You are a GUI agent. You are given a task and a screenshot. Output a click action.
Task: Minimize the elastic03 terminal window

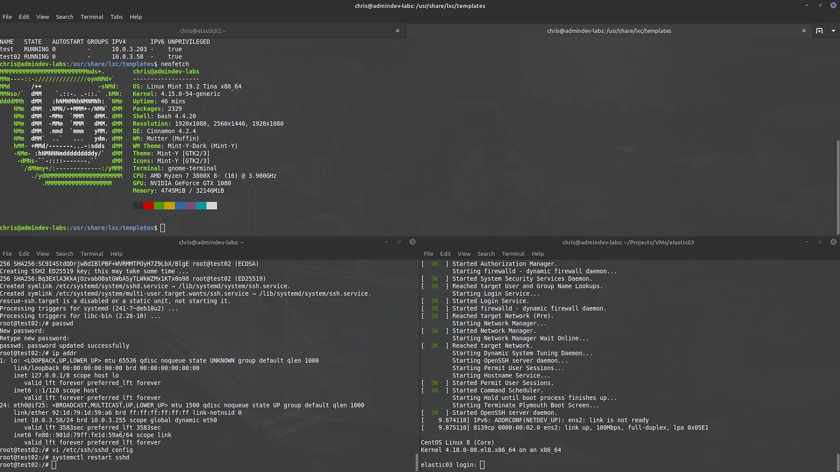[x=807, y=242]
